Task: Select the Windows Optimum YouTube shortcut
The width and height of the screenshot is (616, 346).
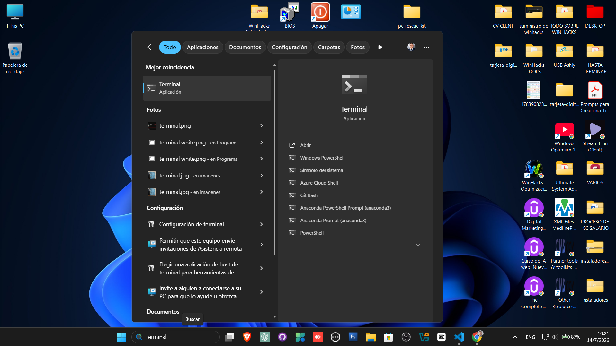Action: [564, 136]
